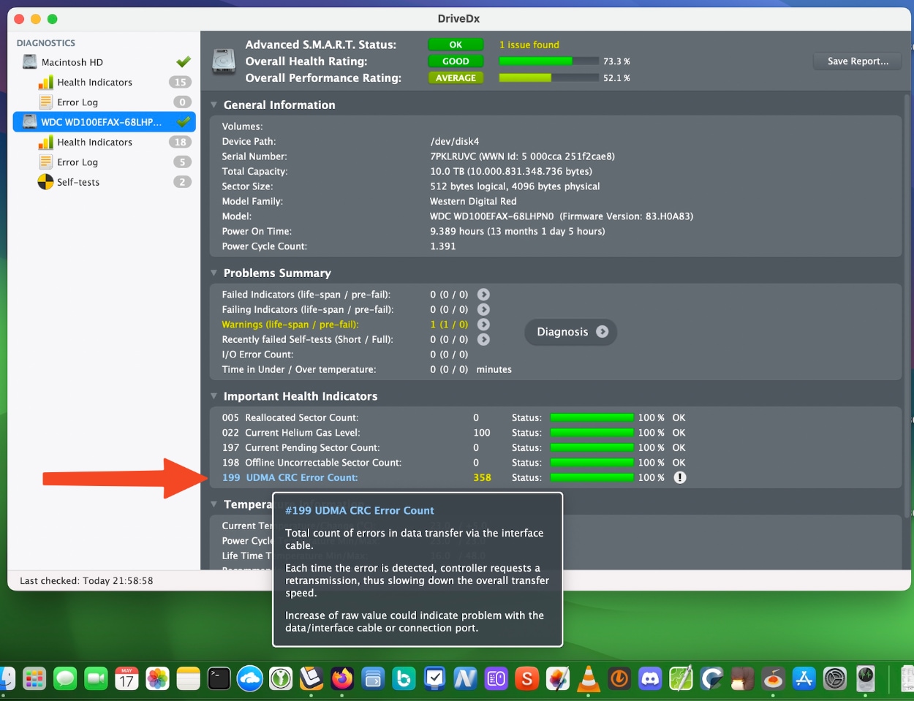Viewport: 914px width, 701px height.
Task: Click the UDMA CRC raw value 358
Action: point(482,477)
